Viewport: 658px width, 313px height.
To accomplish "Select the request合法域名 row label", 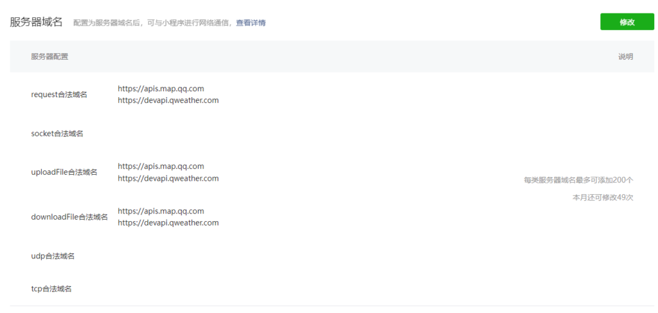I will [59, 94].
